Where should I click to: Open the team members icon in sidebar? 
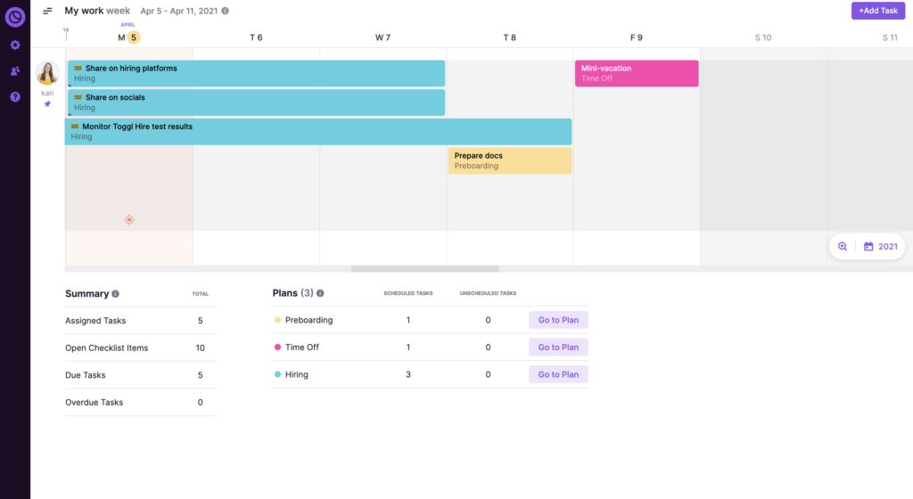click(x=15, y=70)
